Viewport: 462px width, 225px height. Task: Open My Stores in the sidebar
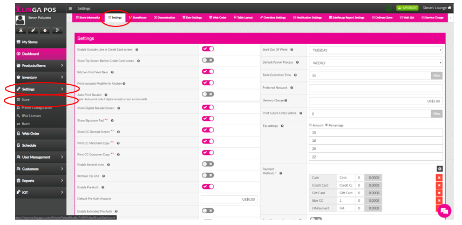click(40, 42)
